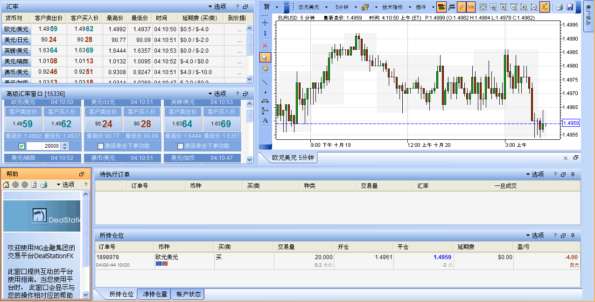Click the fit-to-window zoom icon
Image resolution: width=595 pixels, height=302 pixels.
483,7
